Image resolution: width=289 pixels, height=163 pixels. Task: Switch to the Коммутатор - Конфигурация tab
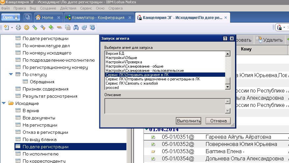click(x=98, y=18)
